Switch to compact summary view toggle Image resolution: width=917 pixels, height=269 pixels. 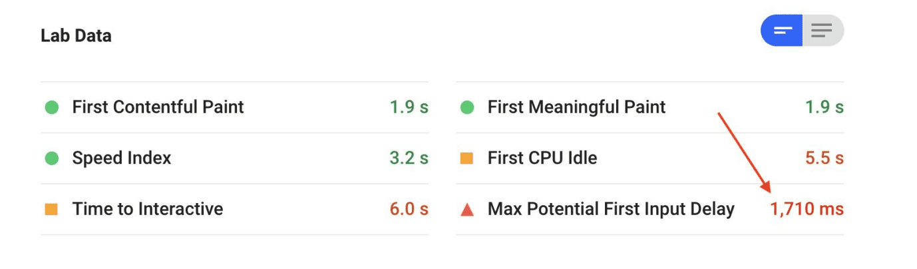(x=783, y=31)
